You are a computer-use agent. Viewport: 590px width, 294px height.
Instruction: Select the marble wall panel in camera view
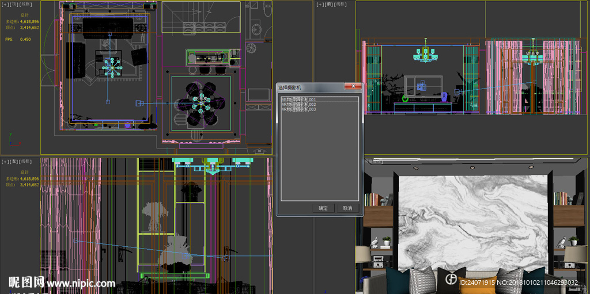point(473,222)
